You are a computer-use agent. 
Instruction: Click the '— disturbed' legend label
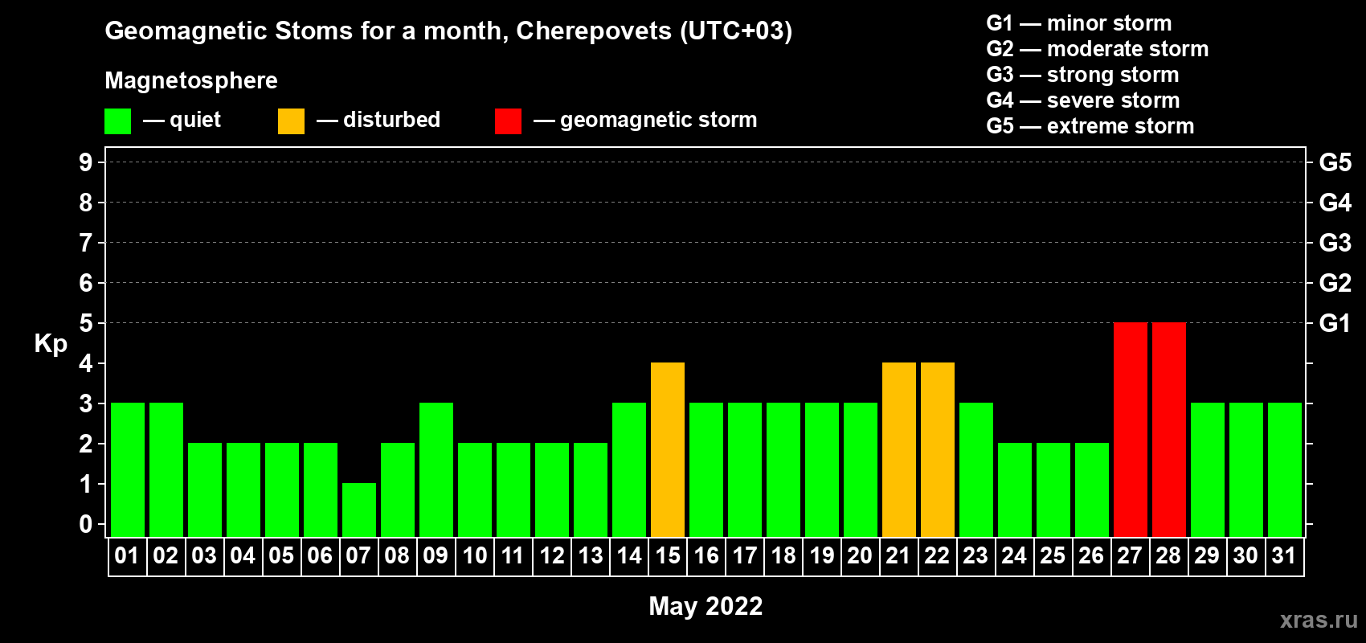[378, 121]
